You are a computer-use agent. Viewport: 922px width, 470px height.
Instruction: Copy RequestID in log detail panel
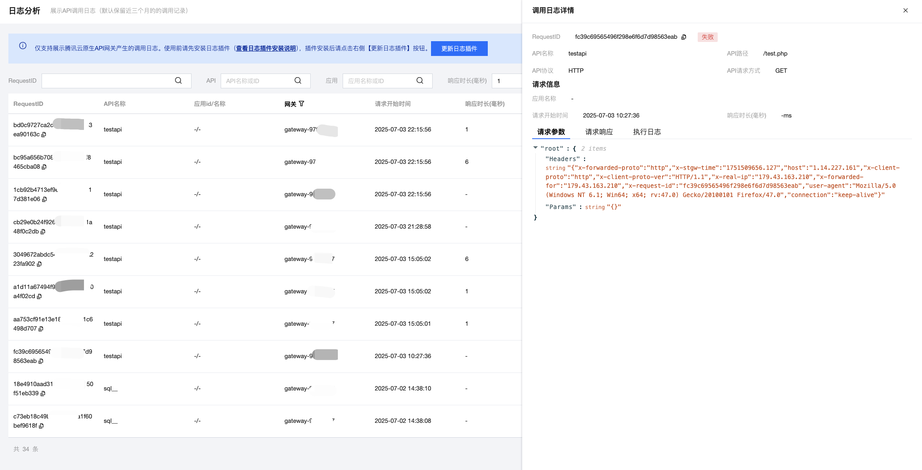point(684,37)
